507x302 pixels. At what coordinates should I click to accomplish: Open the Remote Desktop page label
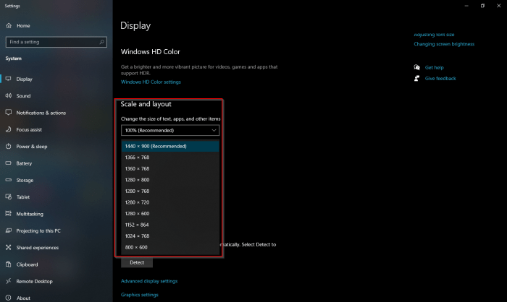tap(34, 281)
